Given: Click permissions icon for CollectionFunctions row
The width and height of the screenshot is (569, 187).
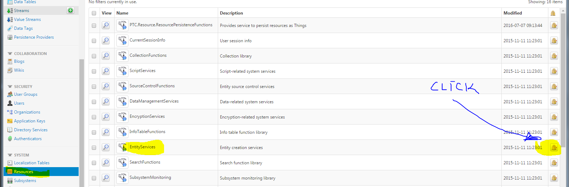Looking at the screenshot, I should coord(554,56).
